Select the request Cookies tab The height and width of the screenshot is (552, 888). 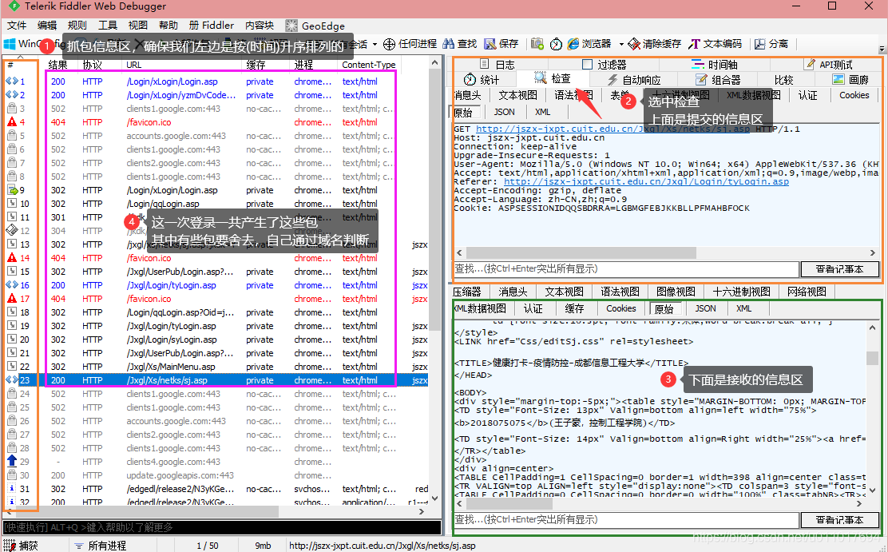pyautogui.click(x=854, y=95)
